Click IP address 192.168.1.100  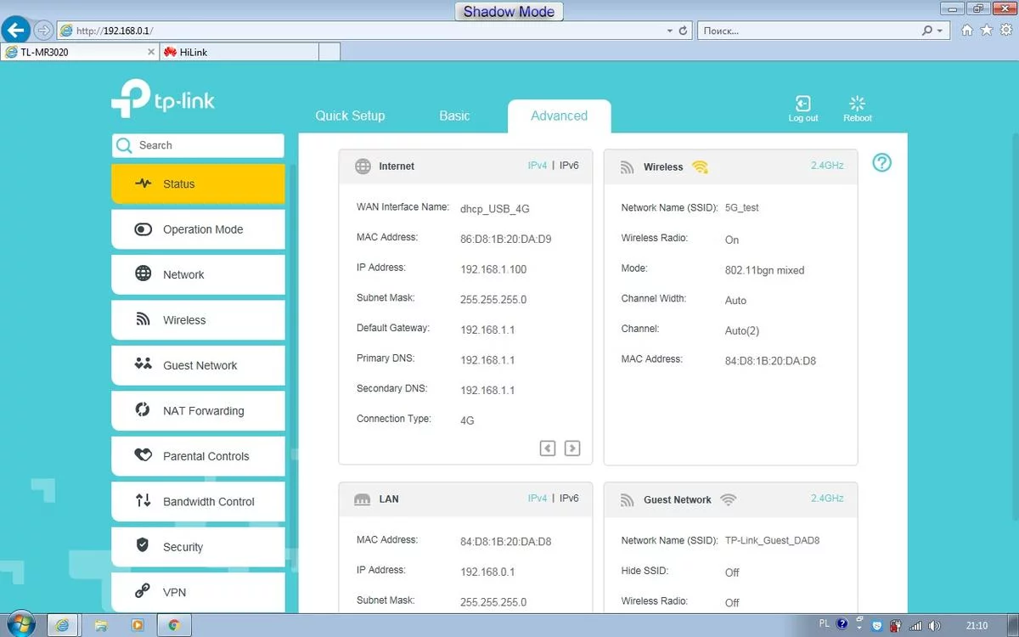pos(493,270)
